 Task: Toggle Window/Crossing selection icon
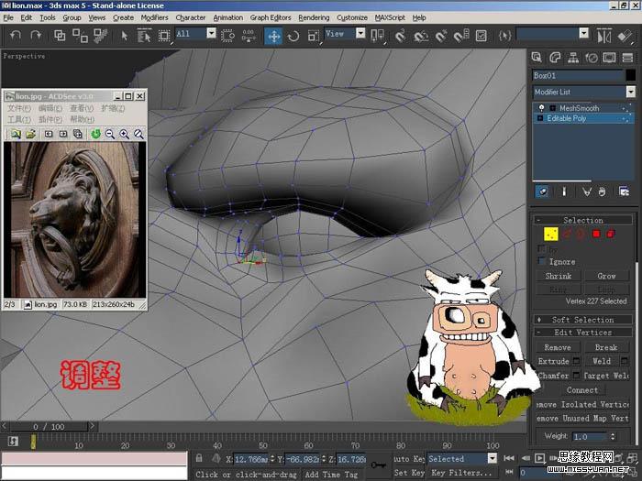click(x=227, y=36)
